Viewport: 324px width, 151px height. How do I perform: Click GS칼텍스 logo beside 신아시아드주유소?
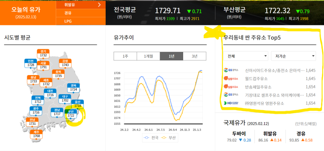click(231, 70)
